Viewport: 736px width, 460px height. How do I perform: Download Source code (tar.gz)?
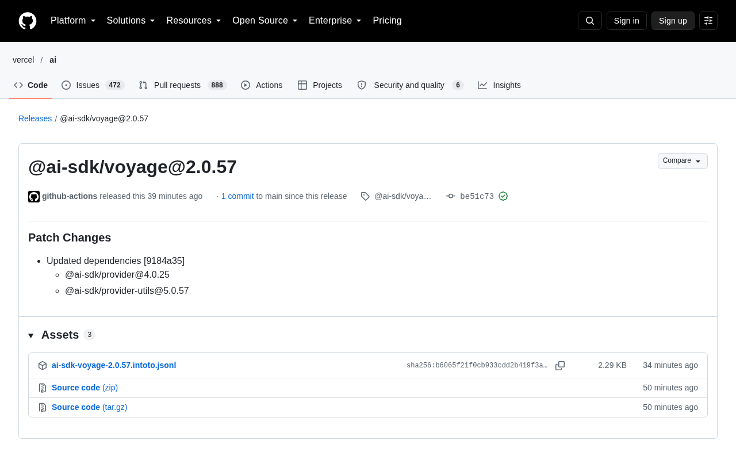(89, 407)
